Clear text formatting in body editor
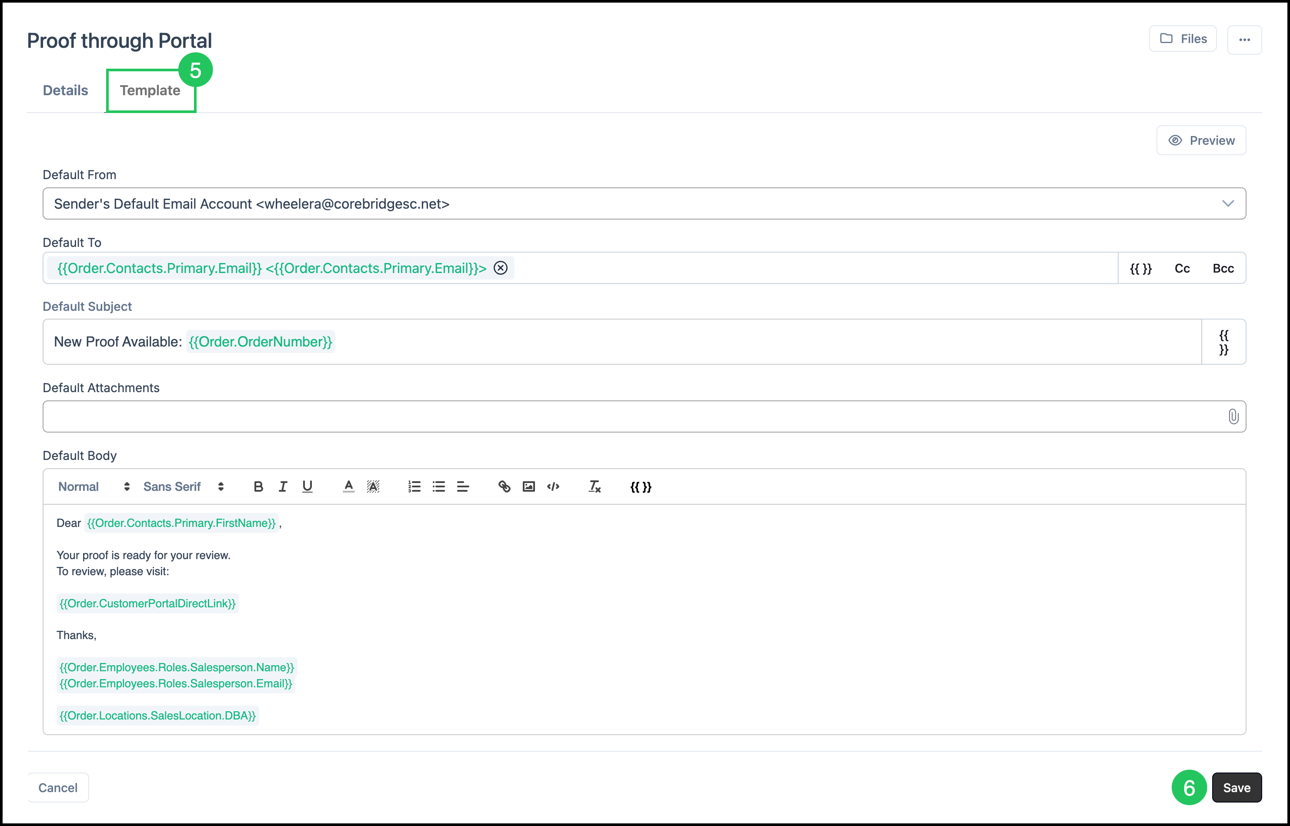Screen dimensions: 1290x826 coord(594,486)
